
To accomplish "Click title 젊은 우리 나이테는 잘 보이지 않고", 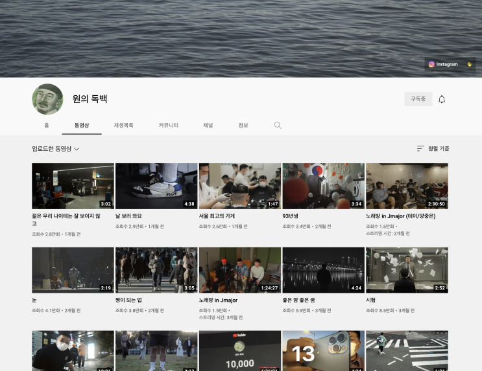I will click(66, 219).
